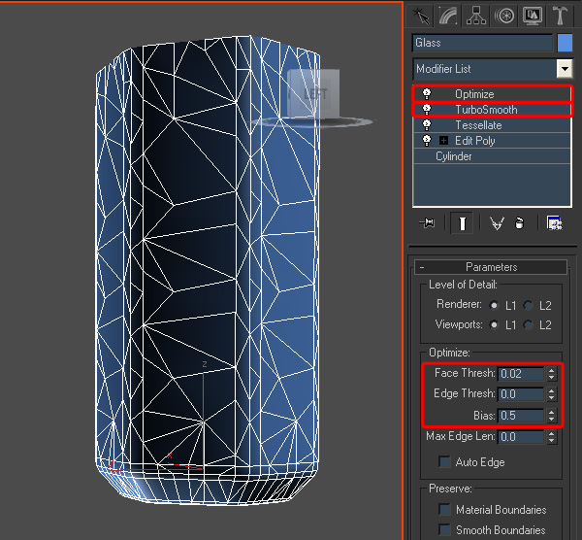Select the Optimize modifier in stack
The image size is (582, 540).
click(x=492, y=94)
